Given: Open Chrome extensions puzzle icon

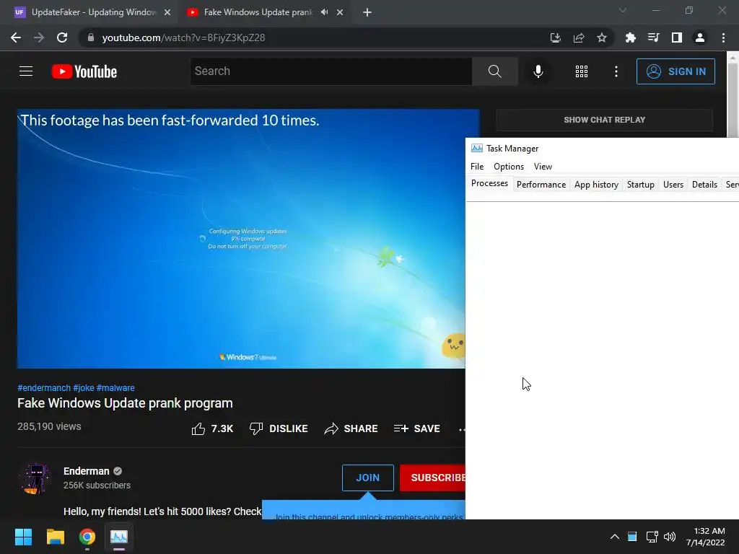Looking at the screenshot, I should coord(630,38).
